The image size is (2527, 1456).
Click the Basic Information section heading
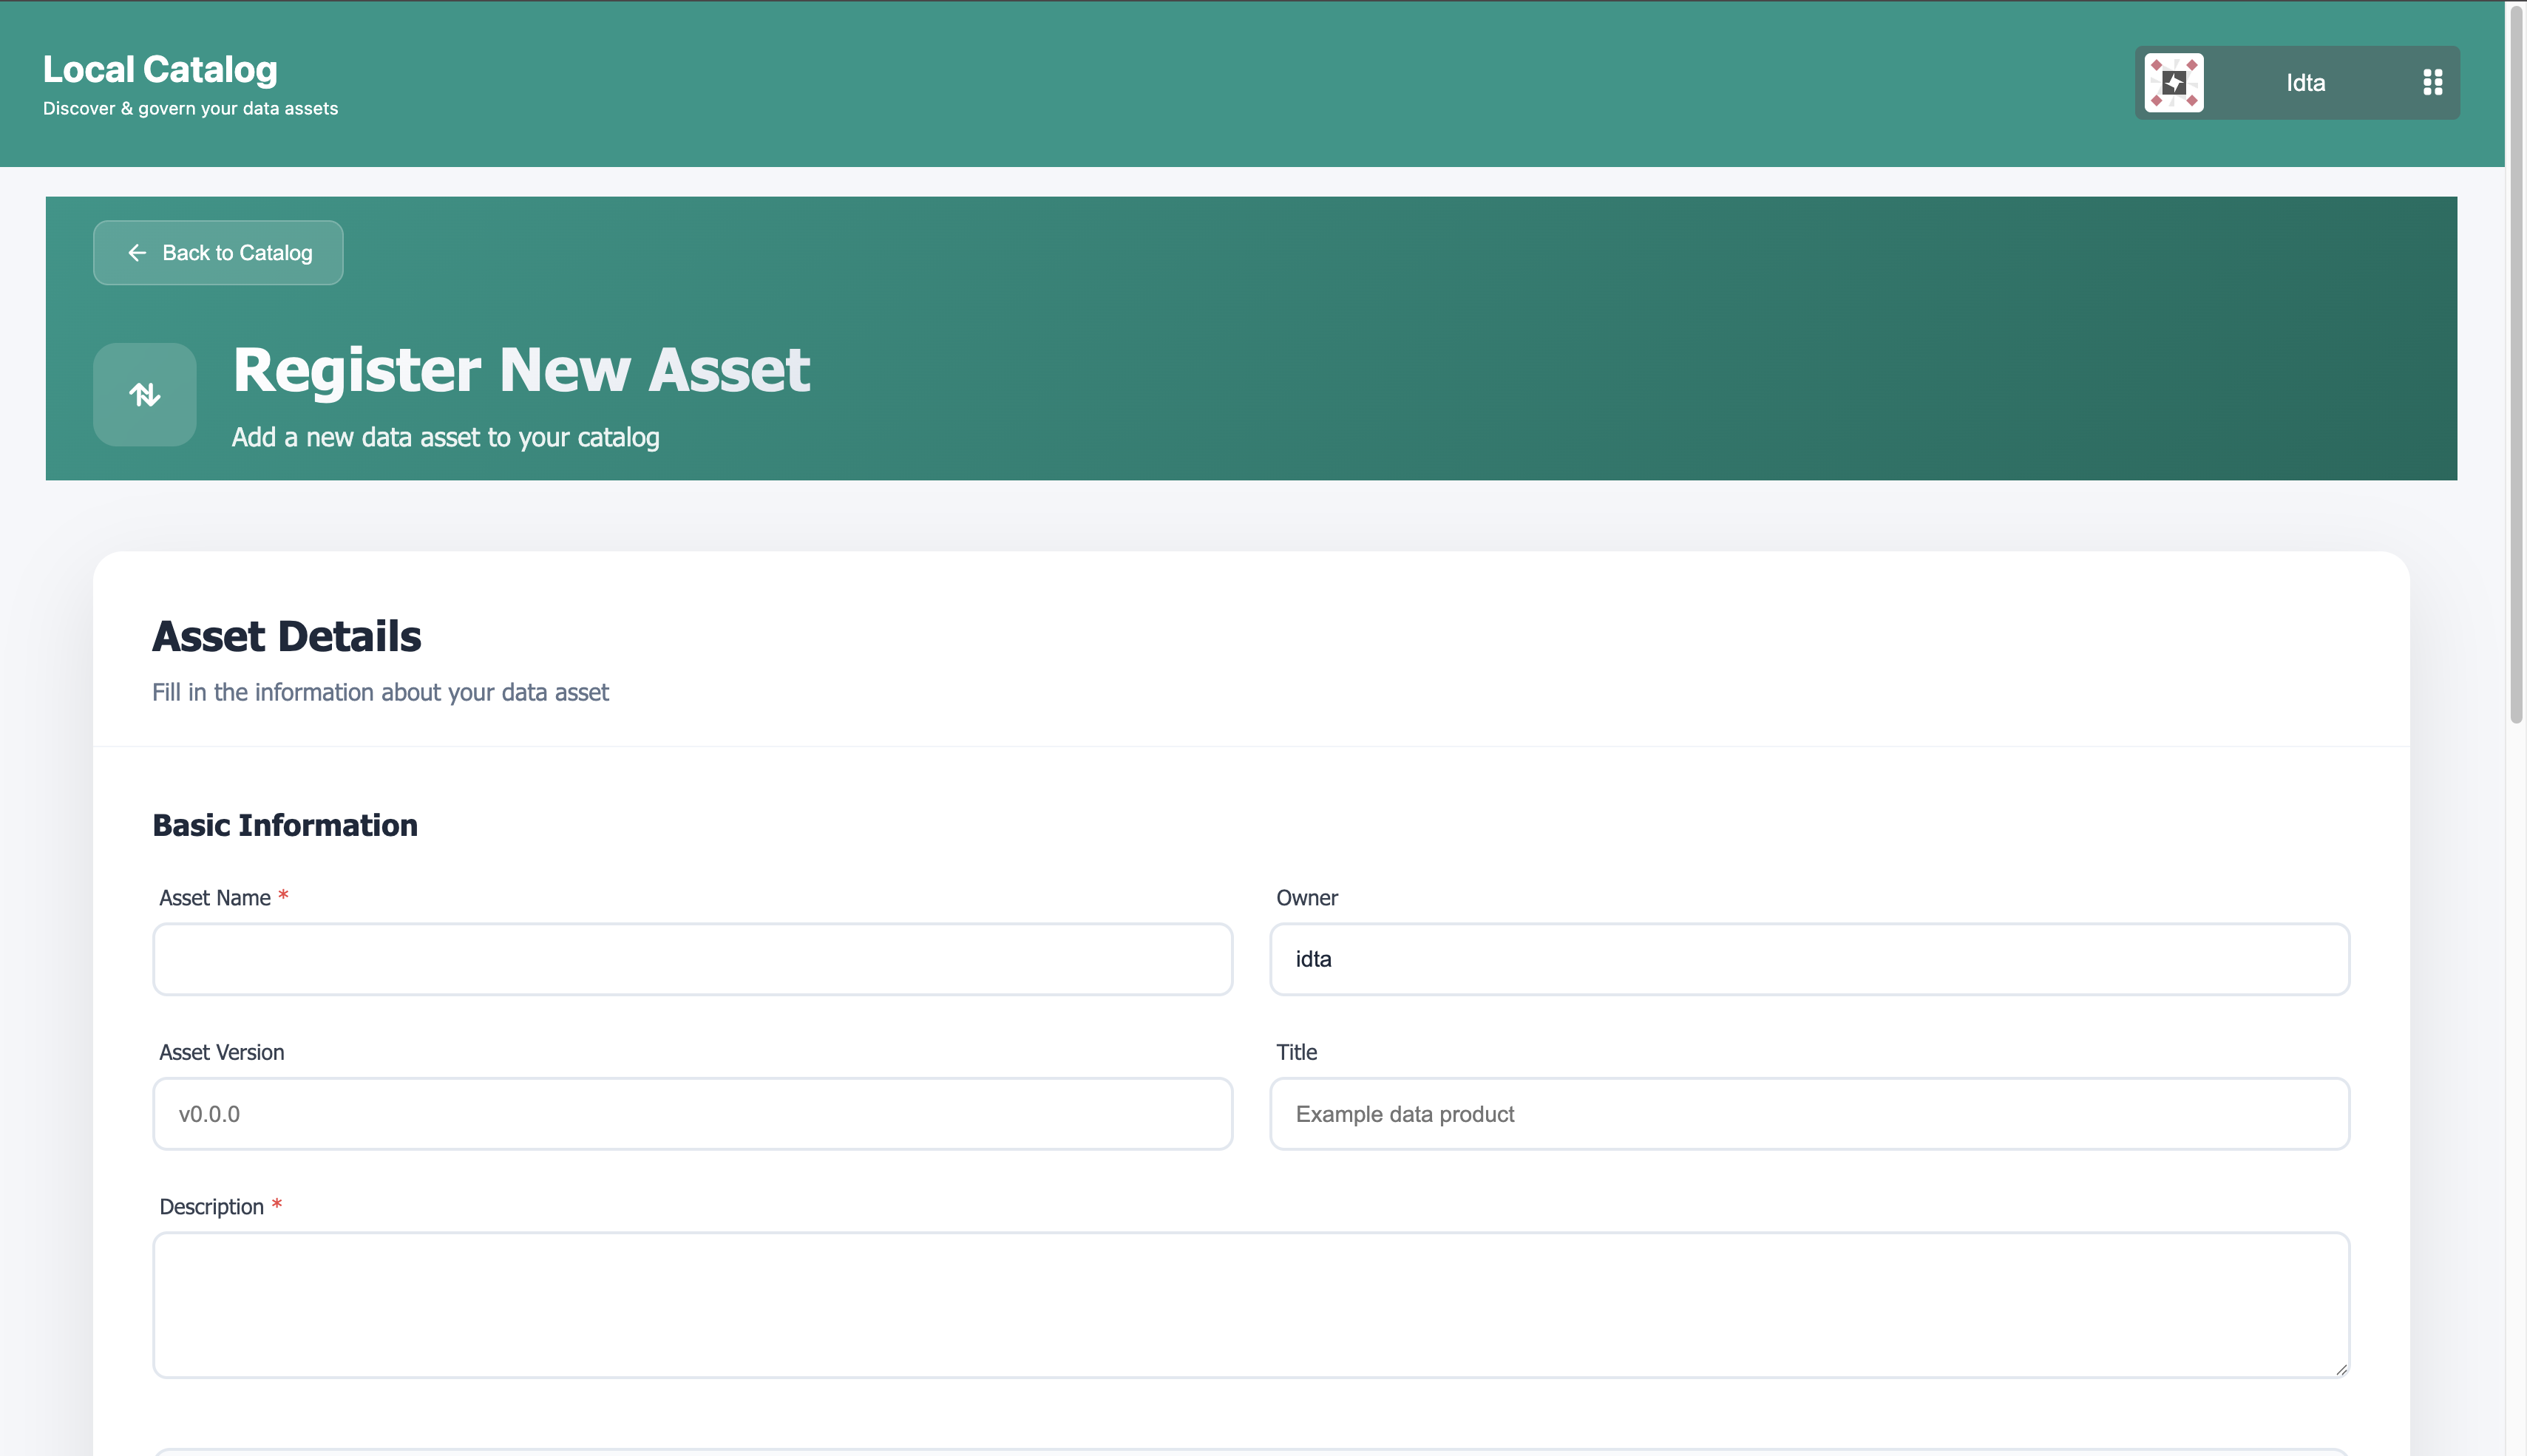tap(285, 825)
